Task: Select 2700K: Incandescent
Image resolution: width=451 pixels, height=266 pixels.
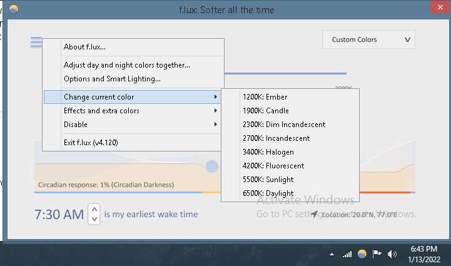Action: point(290,138)
